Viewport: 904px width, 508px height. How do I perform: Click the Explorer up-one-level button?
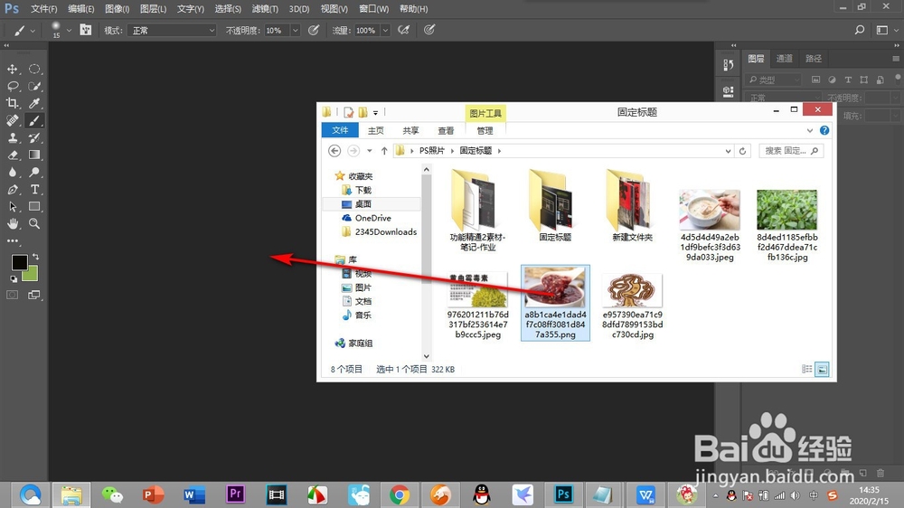pos(384,151)
